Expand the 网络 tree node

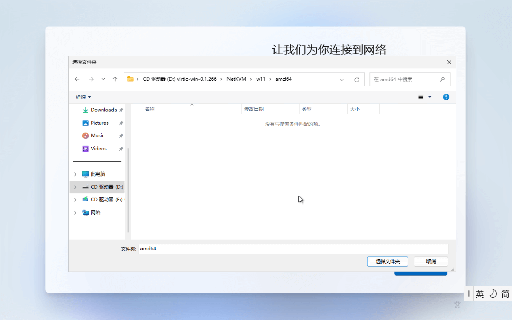tap(75, 213)
